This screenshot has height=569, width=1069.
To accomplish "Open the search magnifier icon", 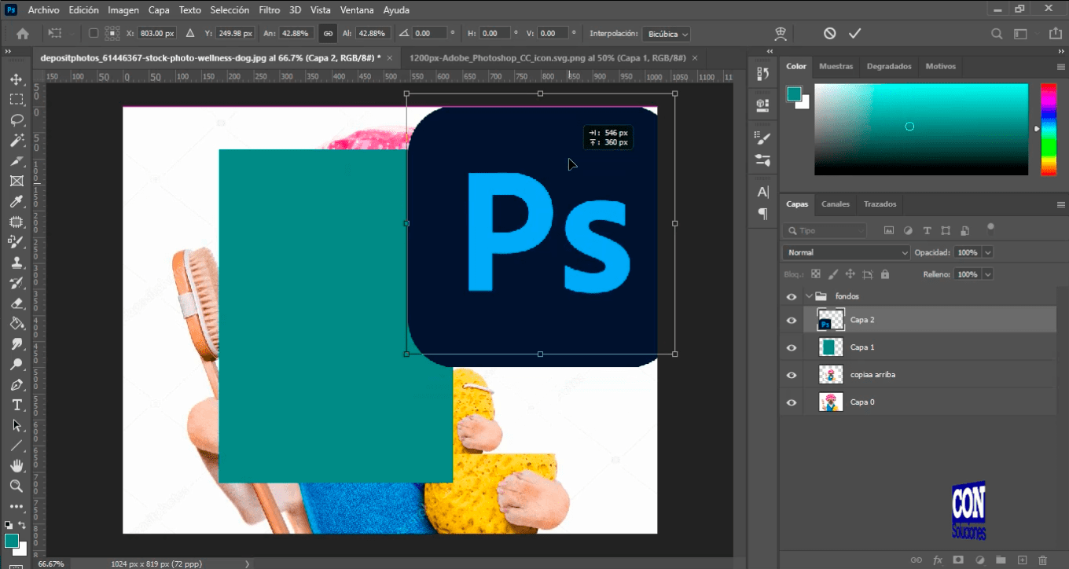I will pyautogui.click(x=997, y=34).
